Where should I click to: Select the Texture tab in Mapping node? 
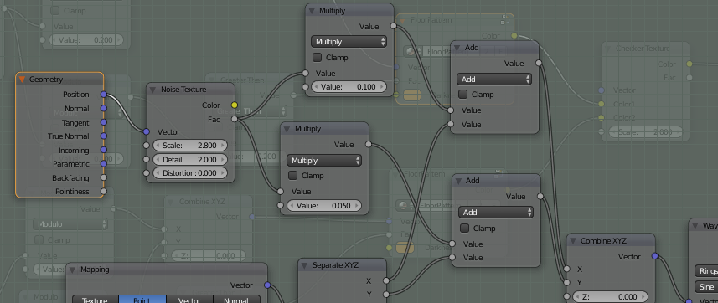96,300
